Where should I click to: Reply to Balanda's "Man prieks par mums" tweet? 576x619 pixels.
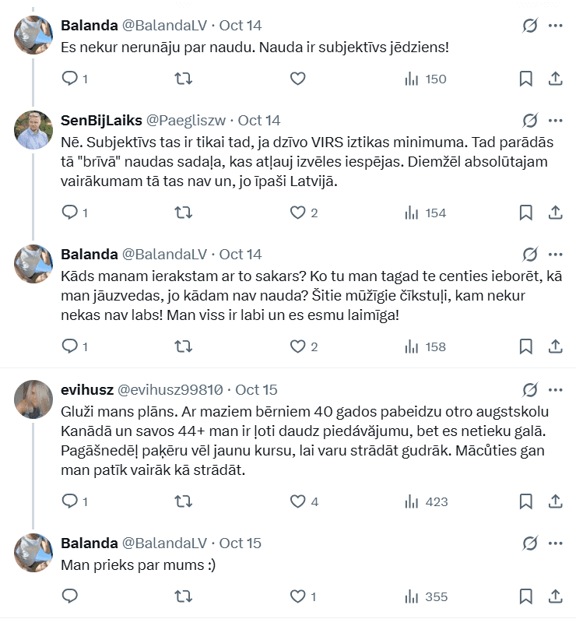coord(69,596)
